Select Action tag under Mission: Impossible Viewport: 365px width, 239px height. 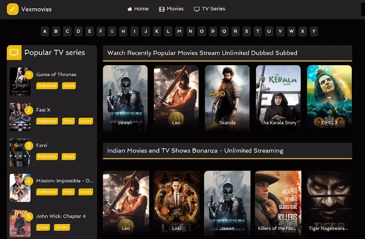pos(86,192)
